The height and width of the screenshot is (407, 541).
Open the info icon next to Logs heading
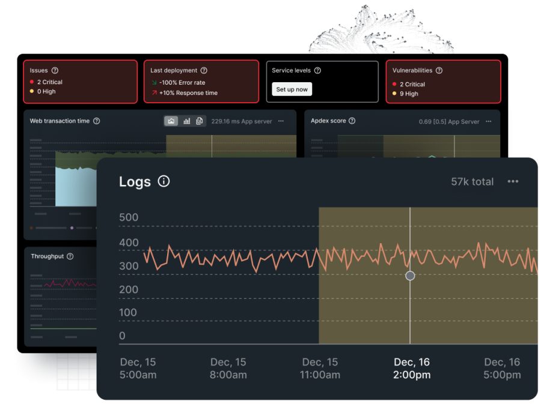tap(163, 181)
